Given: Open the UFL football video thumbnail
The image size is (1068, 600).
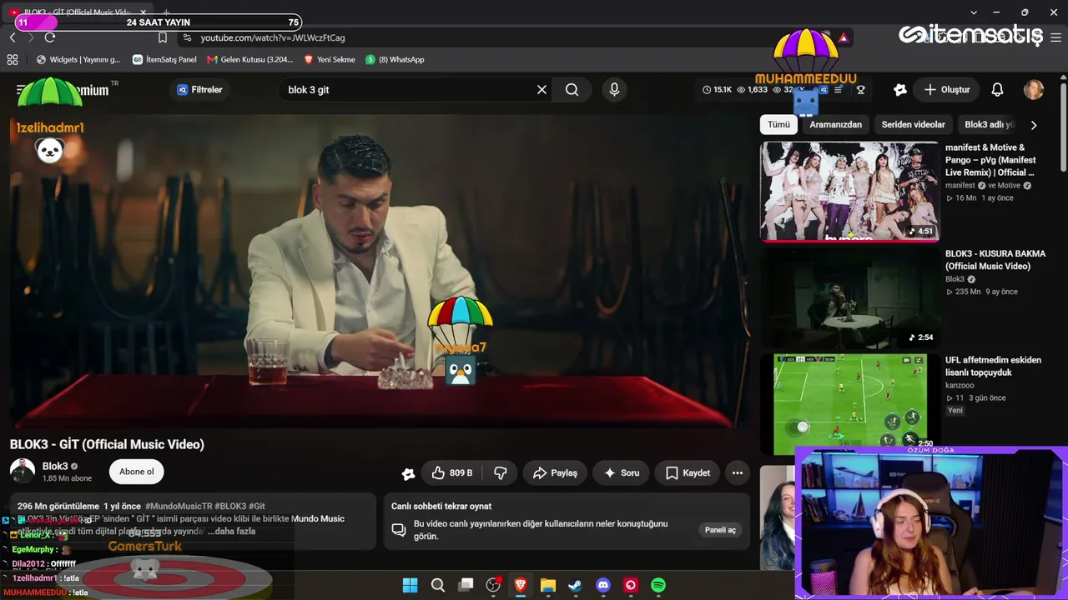Looking at the screenshot, I should click(849, 403).
